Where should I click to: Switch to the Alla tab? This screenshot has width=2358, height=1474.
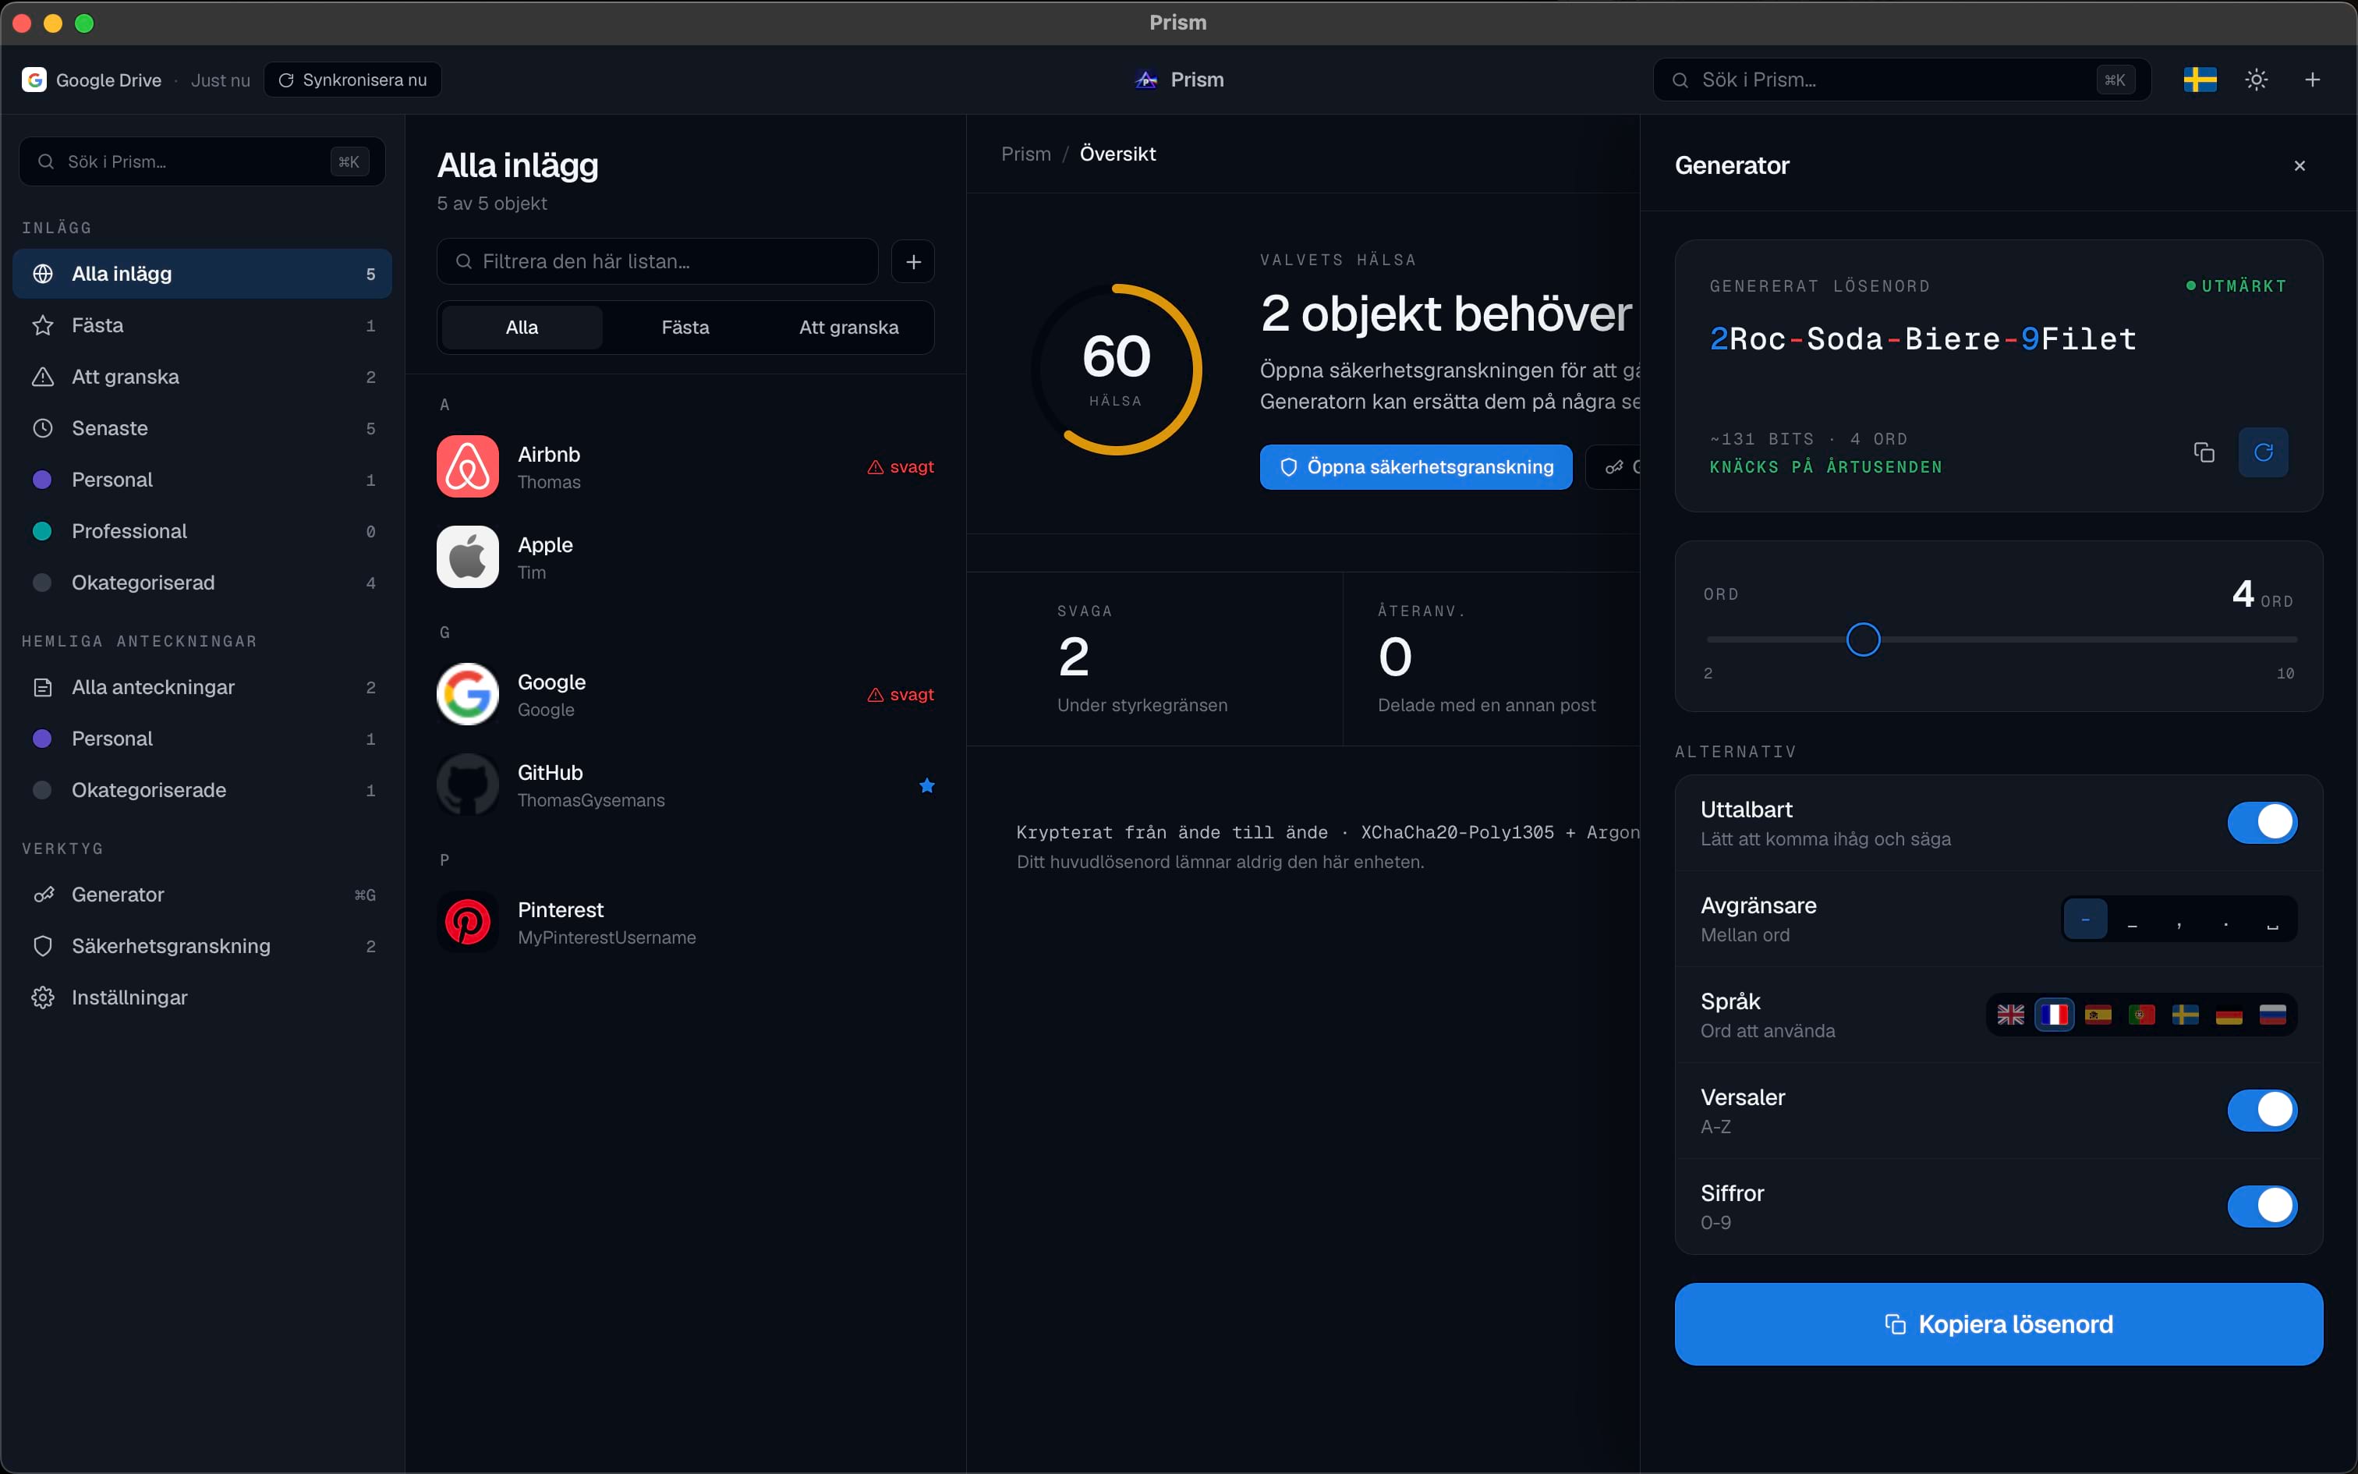pos(522,328)
